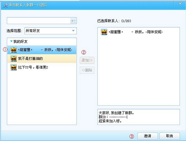The height and width of the screenshot is (141, 186).
Task: Click avatar of 甜蜜圈 in friends list
Action: pos(13,50)
